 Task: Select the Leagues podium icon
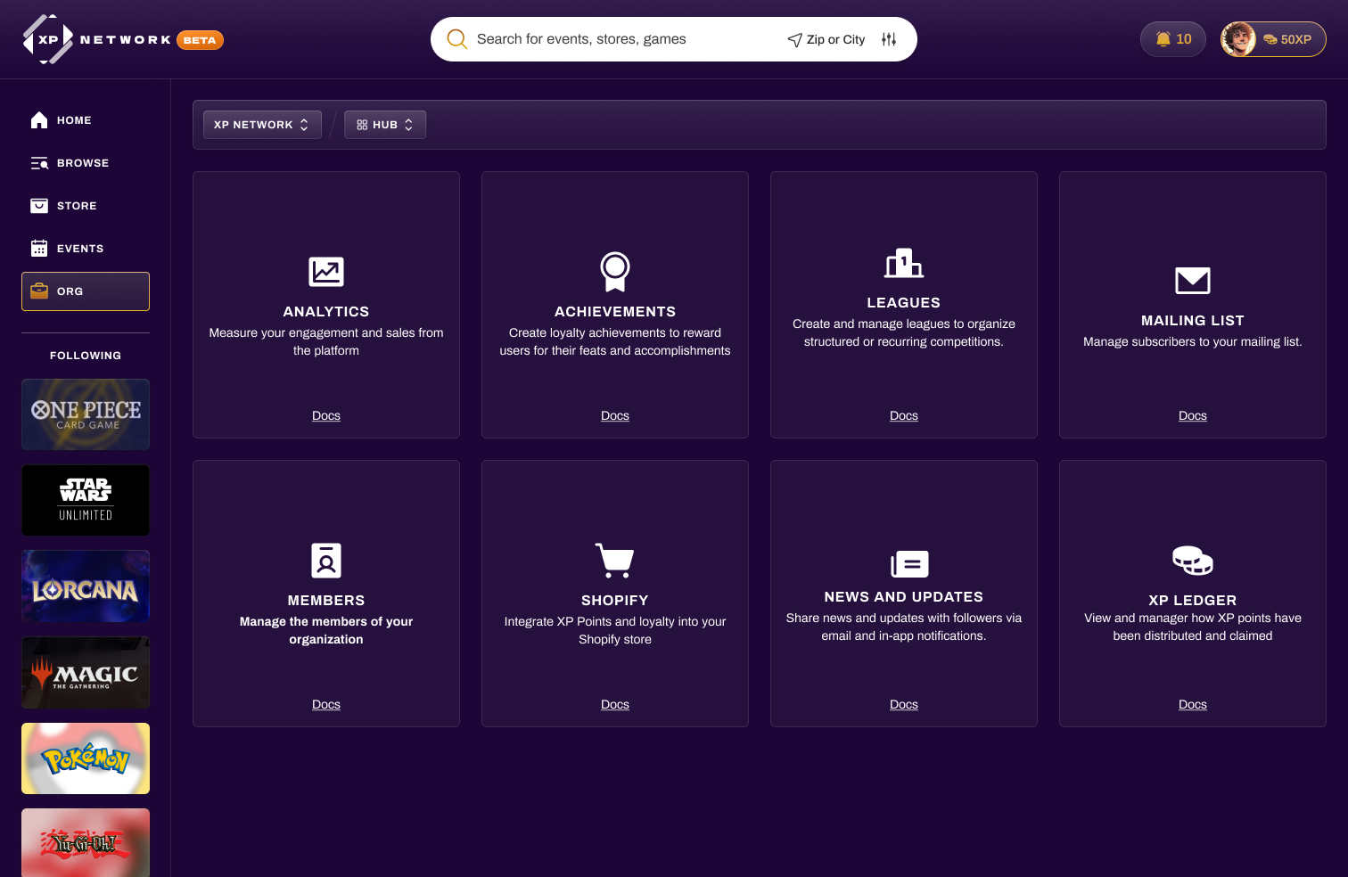903,263
